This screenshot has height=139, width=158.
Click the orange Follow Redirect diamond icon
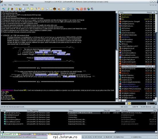click(12, 9)
